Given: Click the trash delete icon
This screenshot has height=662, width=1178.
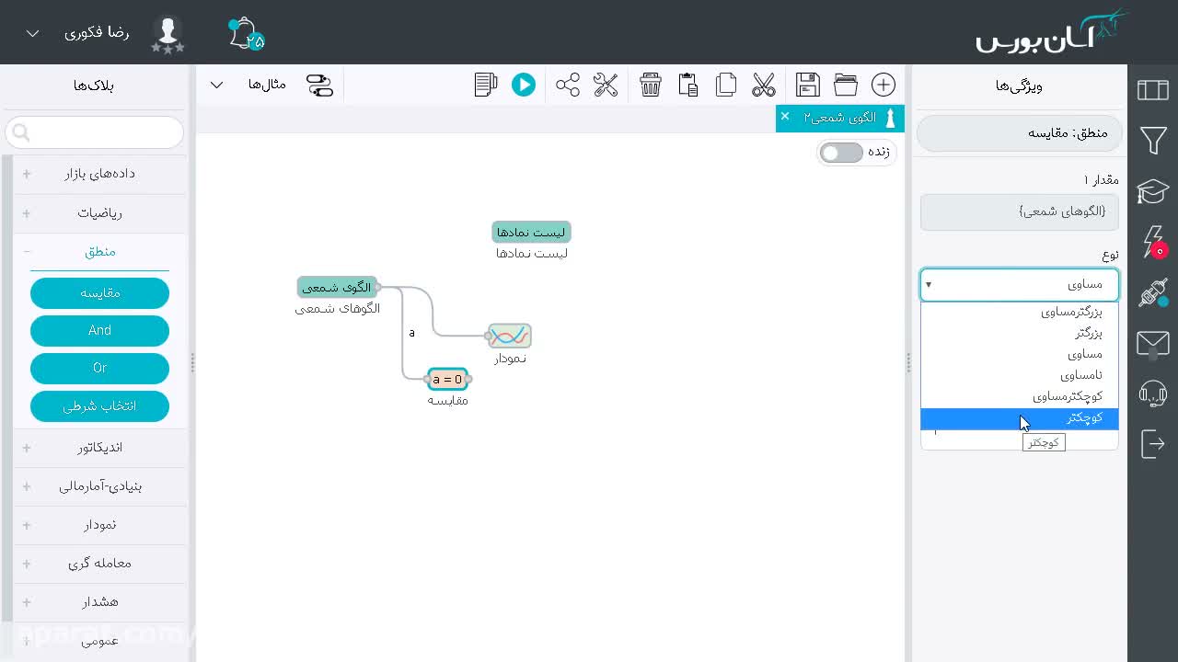Looking at the screenshot, I should 651,85.
